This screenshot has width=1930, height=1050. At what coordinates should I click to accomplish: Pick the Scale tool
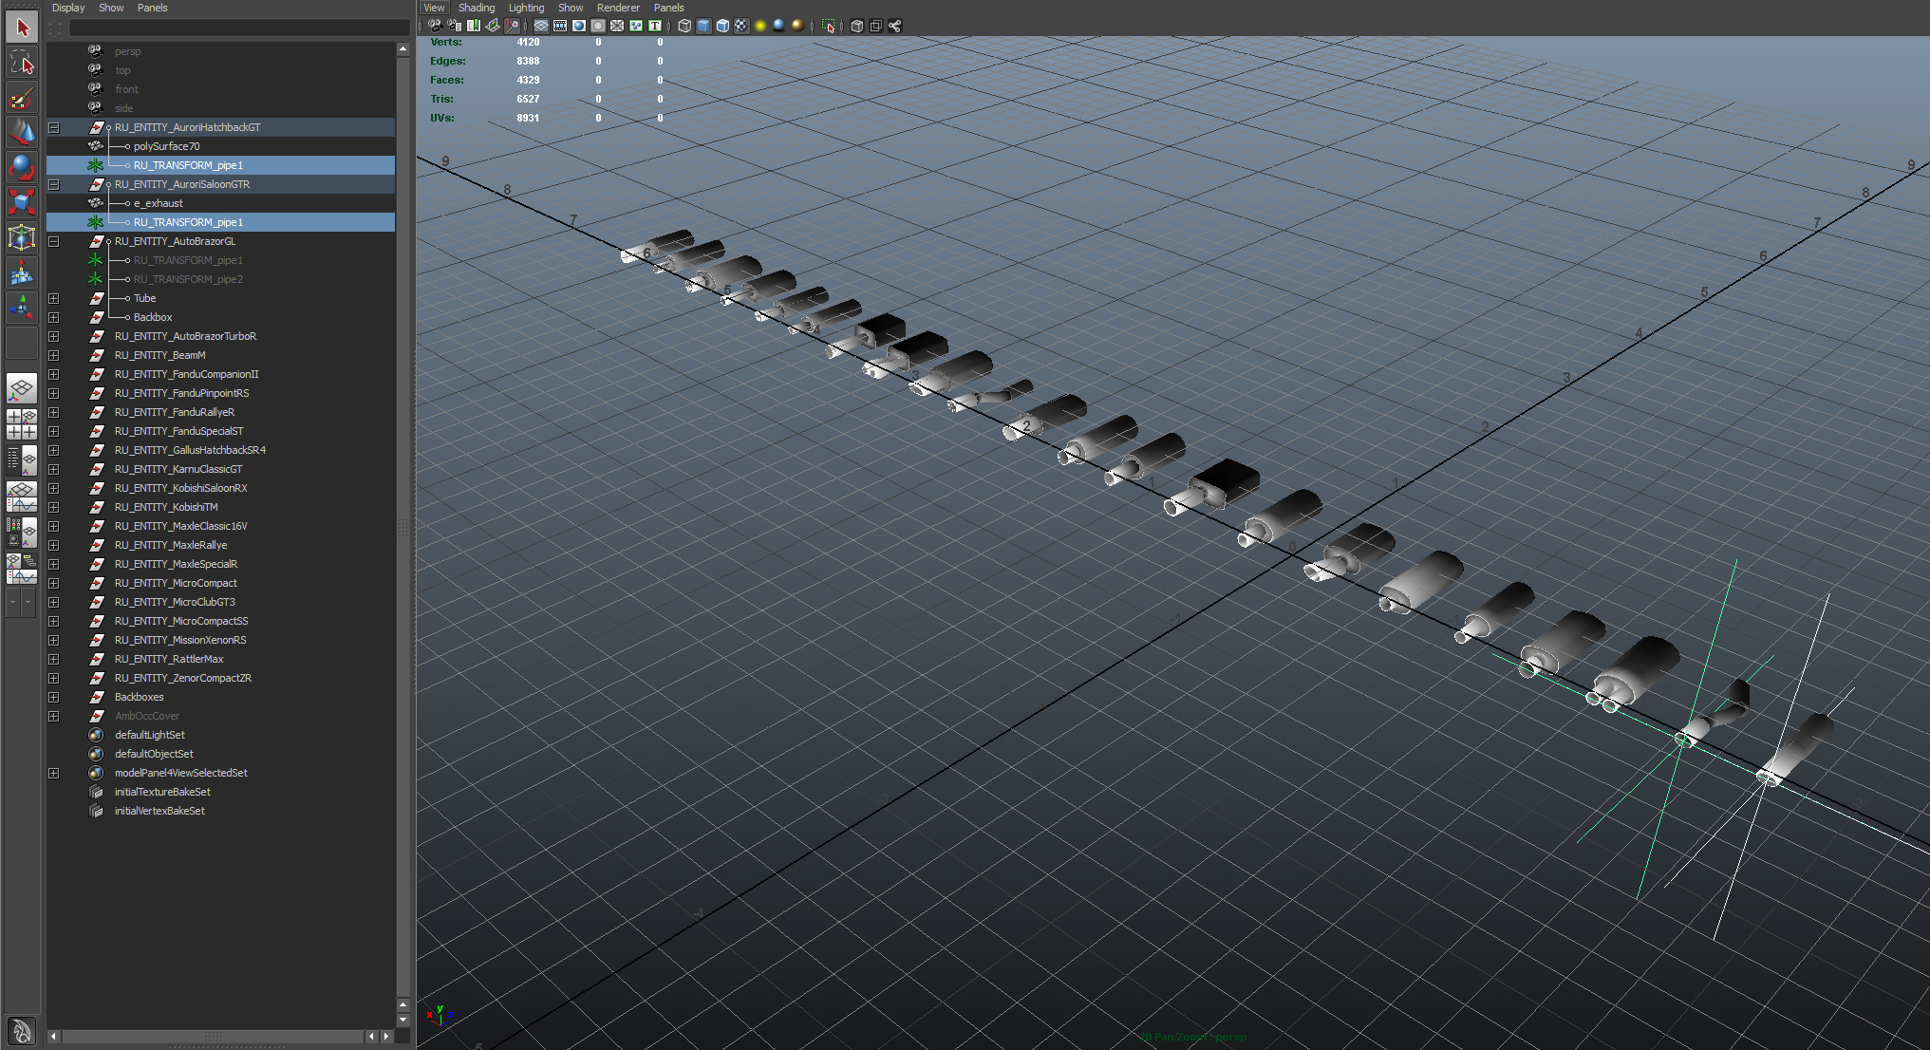22,201
